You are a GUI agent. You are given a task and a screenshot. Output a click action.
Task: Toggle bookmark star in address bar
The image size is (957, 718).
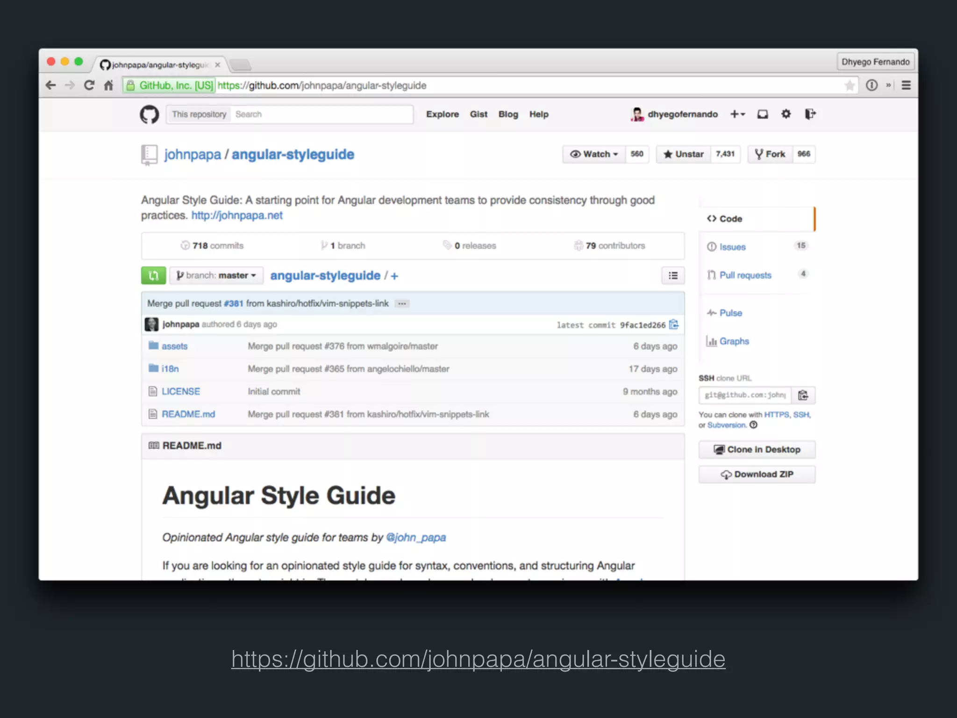coord(850,86)
